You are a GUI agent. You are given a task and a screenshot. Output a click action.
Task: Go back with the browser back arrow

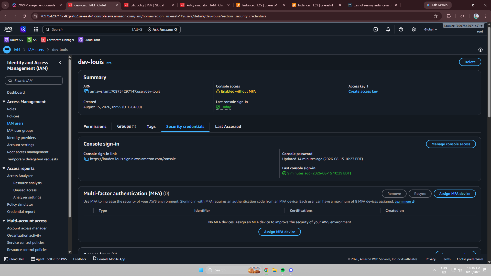coord(6,16)
